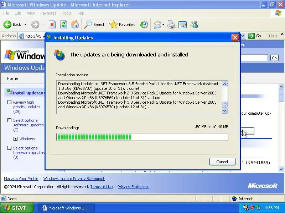Click the Internet zone status bar globe

(x=234, y=199)
